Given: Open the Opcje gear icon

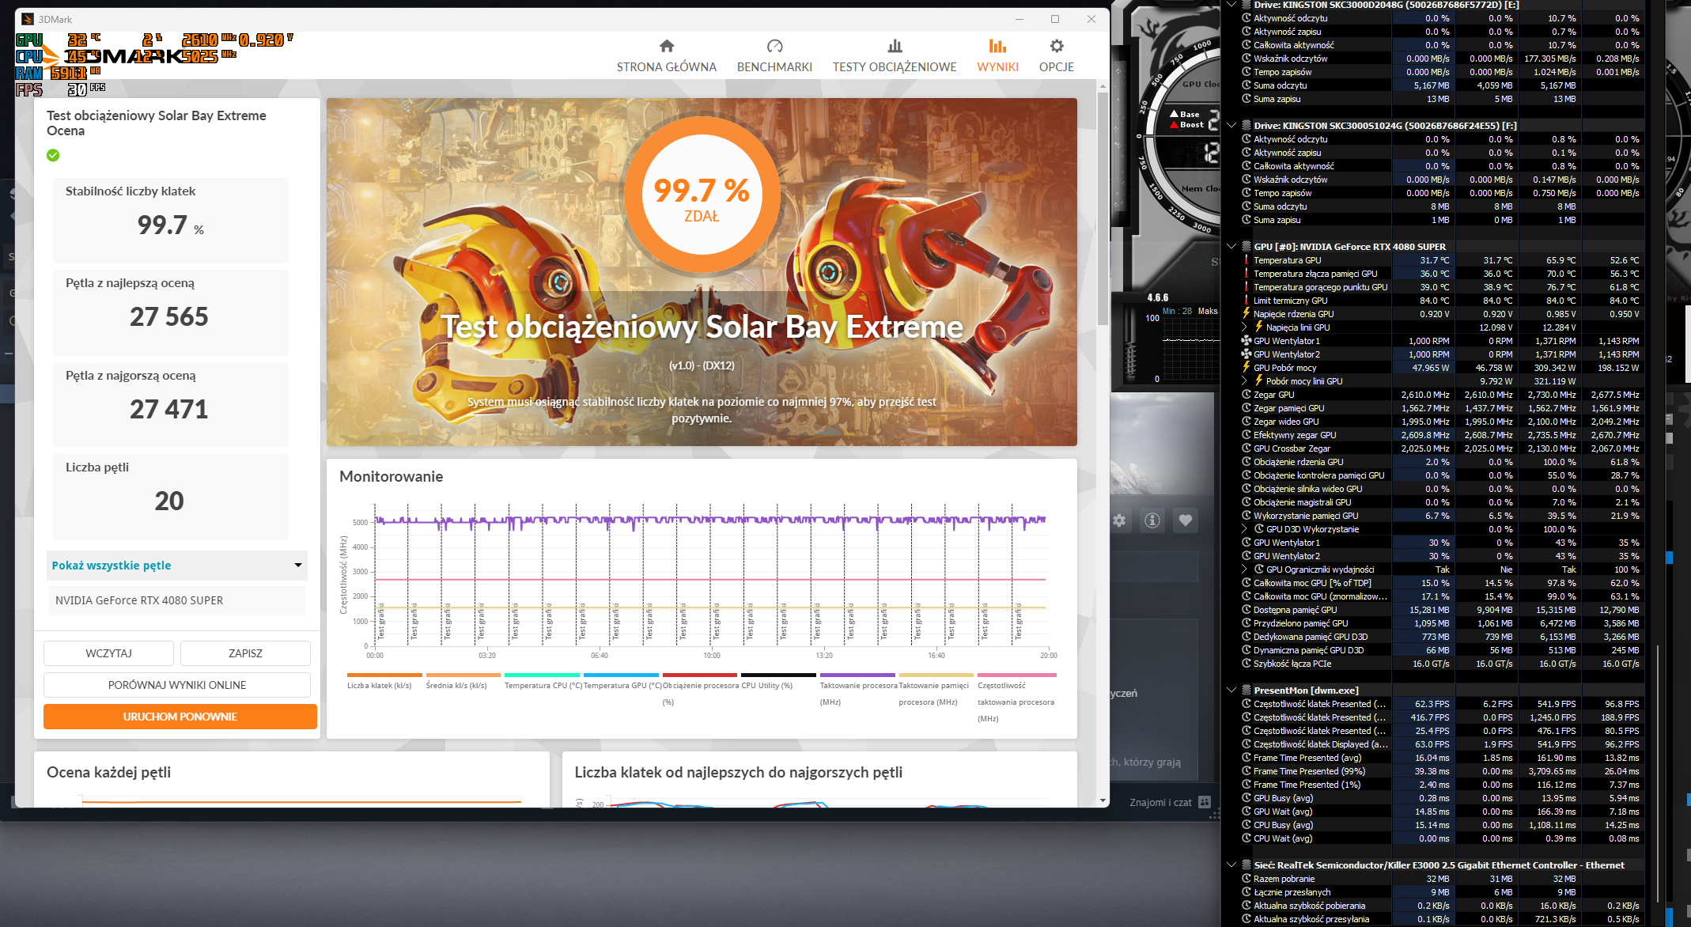Looking at the screenshot, I should point(1057,46).
